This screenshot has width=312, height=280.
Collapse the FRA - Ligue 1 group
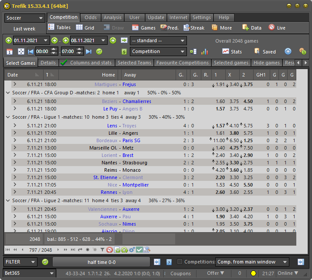tap(8, 117)
